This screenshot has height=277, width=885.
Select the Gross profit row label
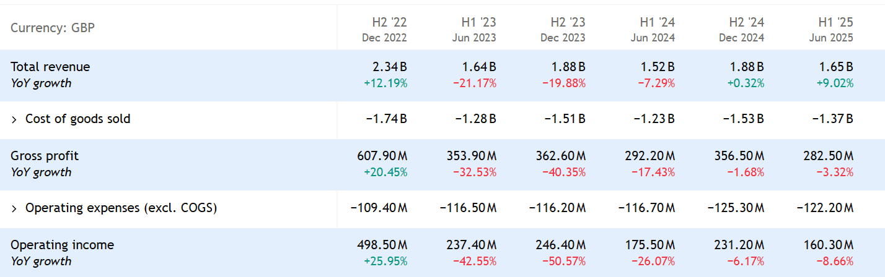tap(45, 156)
